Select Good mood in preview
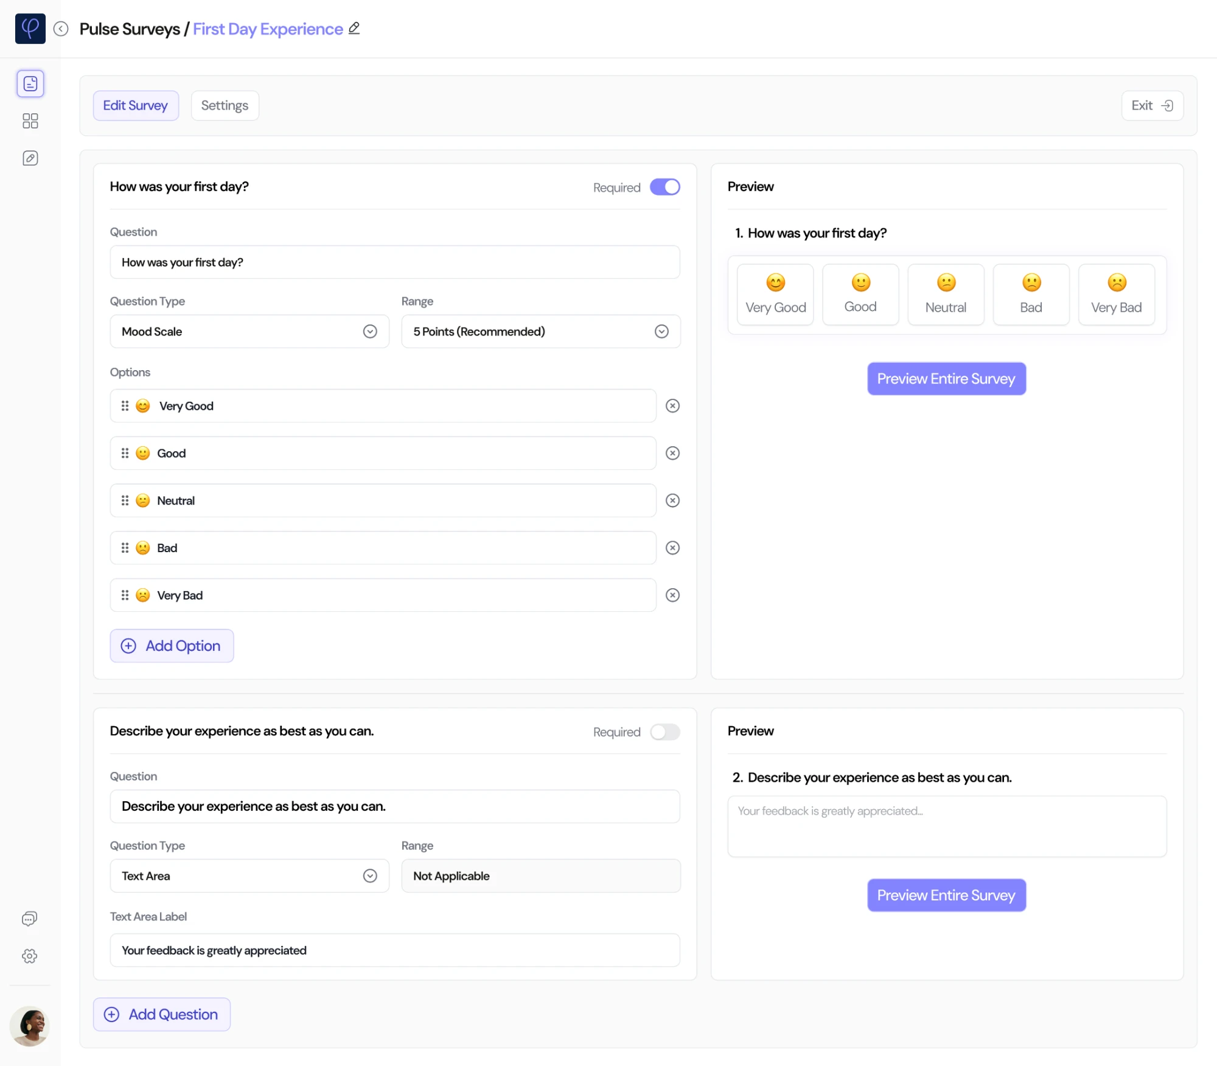1217x1066 pixels. point(860,295)
